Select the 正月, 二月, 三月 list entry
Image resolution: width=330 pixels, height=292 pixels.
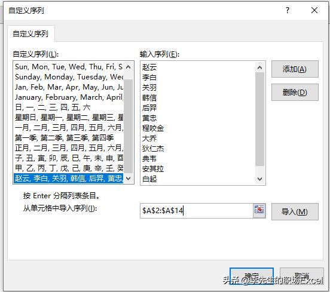(x=69, y=147)
